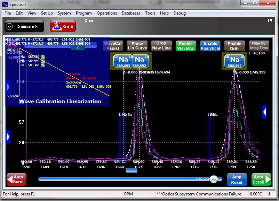Click the green right Auto Scroll button
This screenshot has width=279, height=201.
(x=261, y=180)
